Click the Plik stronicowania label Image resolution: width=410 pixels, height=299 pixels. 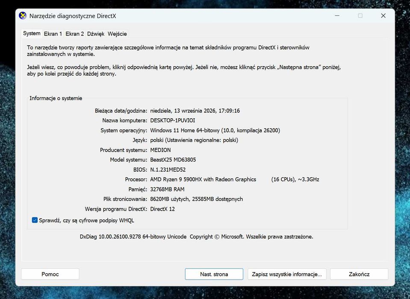click(125, 199)
